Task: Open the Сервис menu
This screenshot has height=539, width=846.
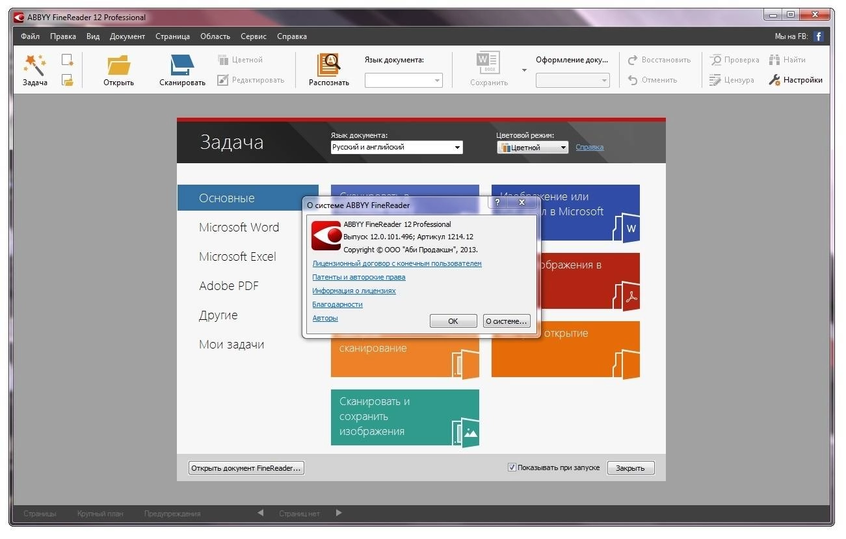Action: (x=254, y=36)
